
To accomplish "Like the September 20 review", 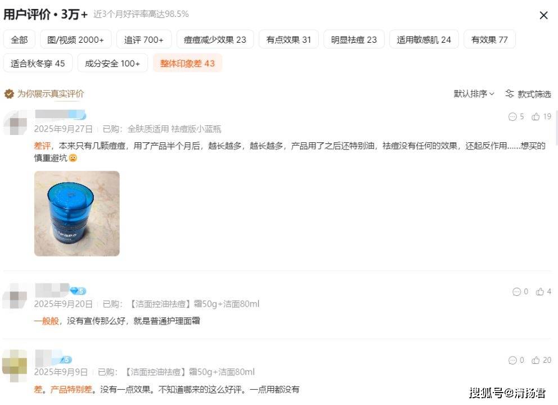I will pyautogui.click(x=543, y=291).
